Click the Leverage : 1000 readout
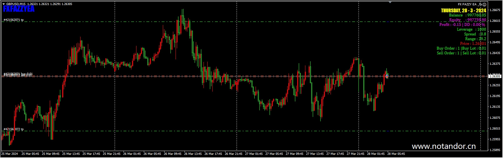Screen dimensions: 503x158 point(472,29)
